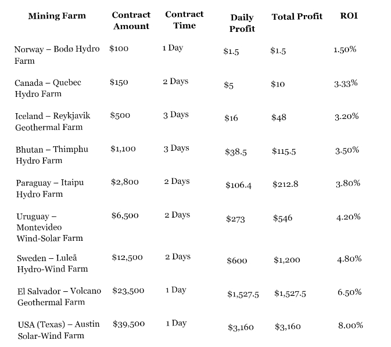Viewport: 391px width, 347px height.
Task: Select the 8.00% ROI value
Action: click(350, 326)
